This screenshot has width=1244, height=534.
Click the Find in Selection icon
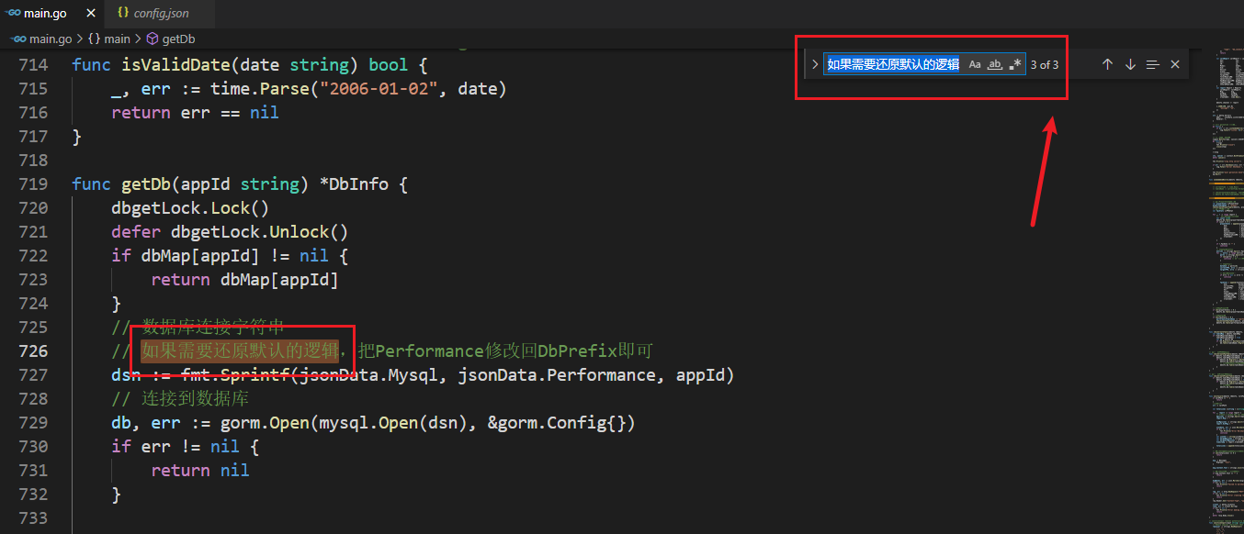(1152, 64)
